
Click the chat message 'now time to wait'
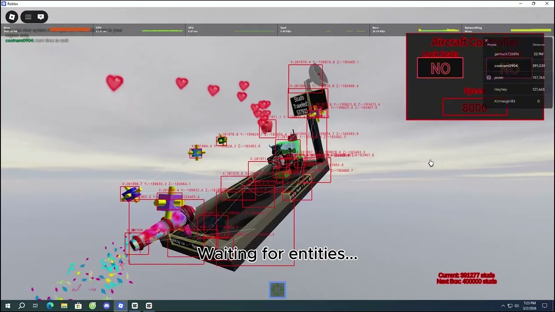pos(52,40)
